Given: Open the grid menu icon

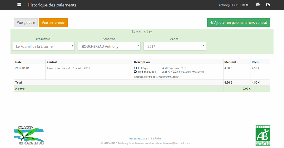Looking at the screenshot, I should coord(19,5).
